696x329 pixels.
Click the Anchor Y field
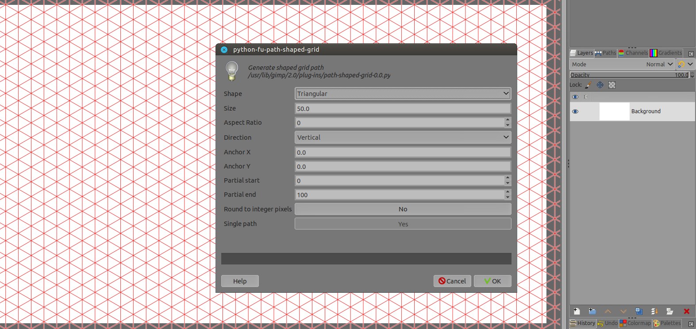403,166
